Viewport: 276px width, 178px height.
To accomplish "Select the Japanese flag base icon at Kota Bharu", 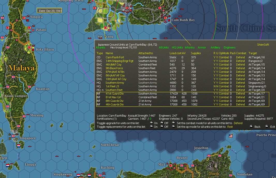I will click(30, 47).
